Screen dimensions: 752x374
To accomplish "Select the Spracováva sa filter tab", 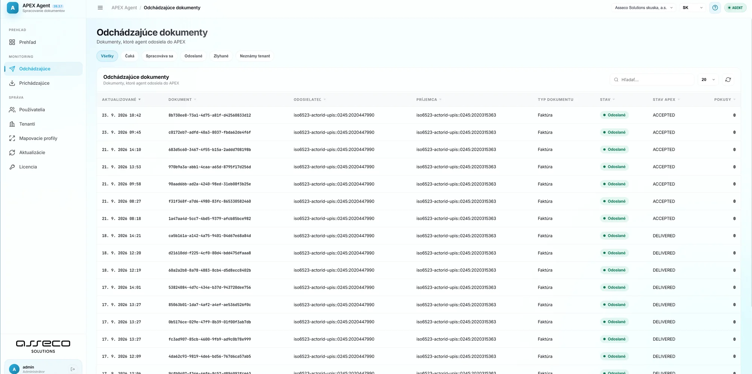I will point(159,56).
